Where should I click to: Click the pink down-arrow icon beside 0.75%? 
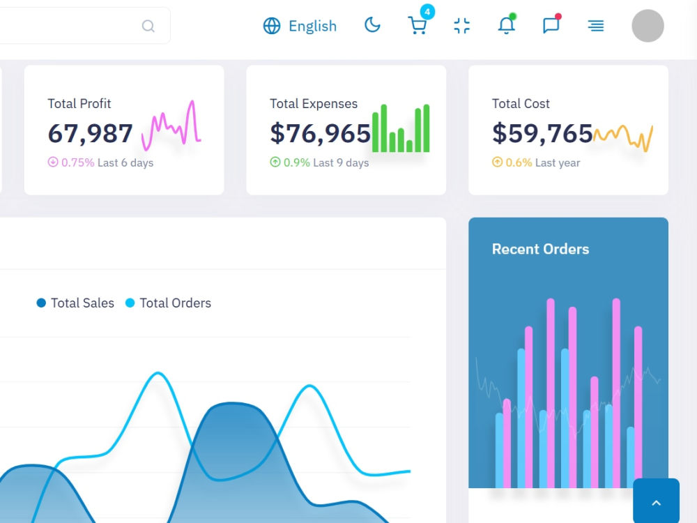pos(53,162)
